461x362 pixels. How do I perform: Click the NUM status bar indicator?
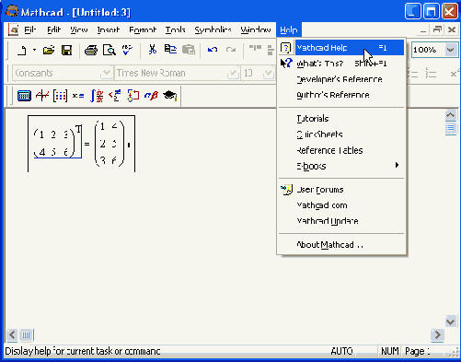pyautogui.click(x=390, y=351)
